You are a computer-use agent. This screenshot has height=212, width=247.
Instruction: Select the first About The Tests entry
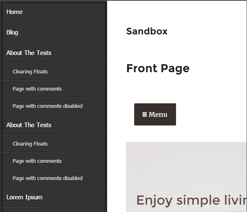click(x=54, y=53)
